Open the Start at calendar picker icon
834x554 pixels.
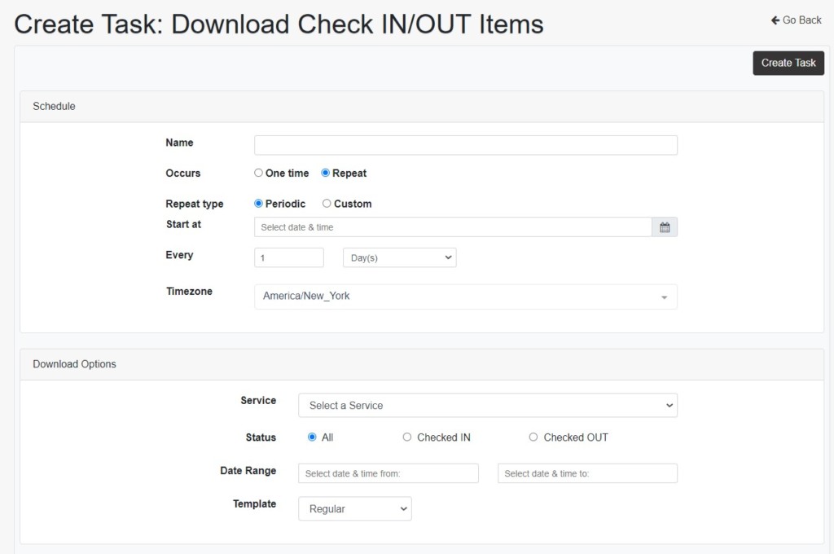[665, 226]
